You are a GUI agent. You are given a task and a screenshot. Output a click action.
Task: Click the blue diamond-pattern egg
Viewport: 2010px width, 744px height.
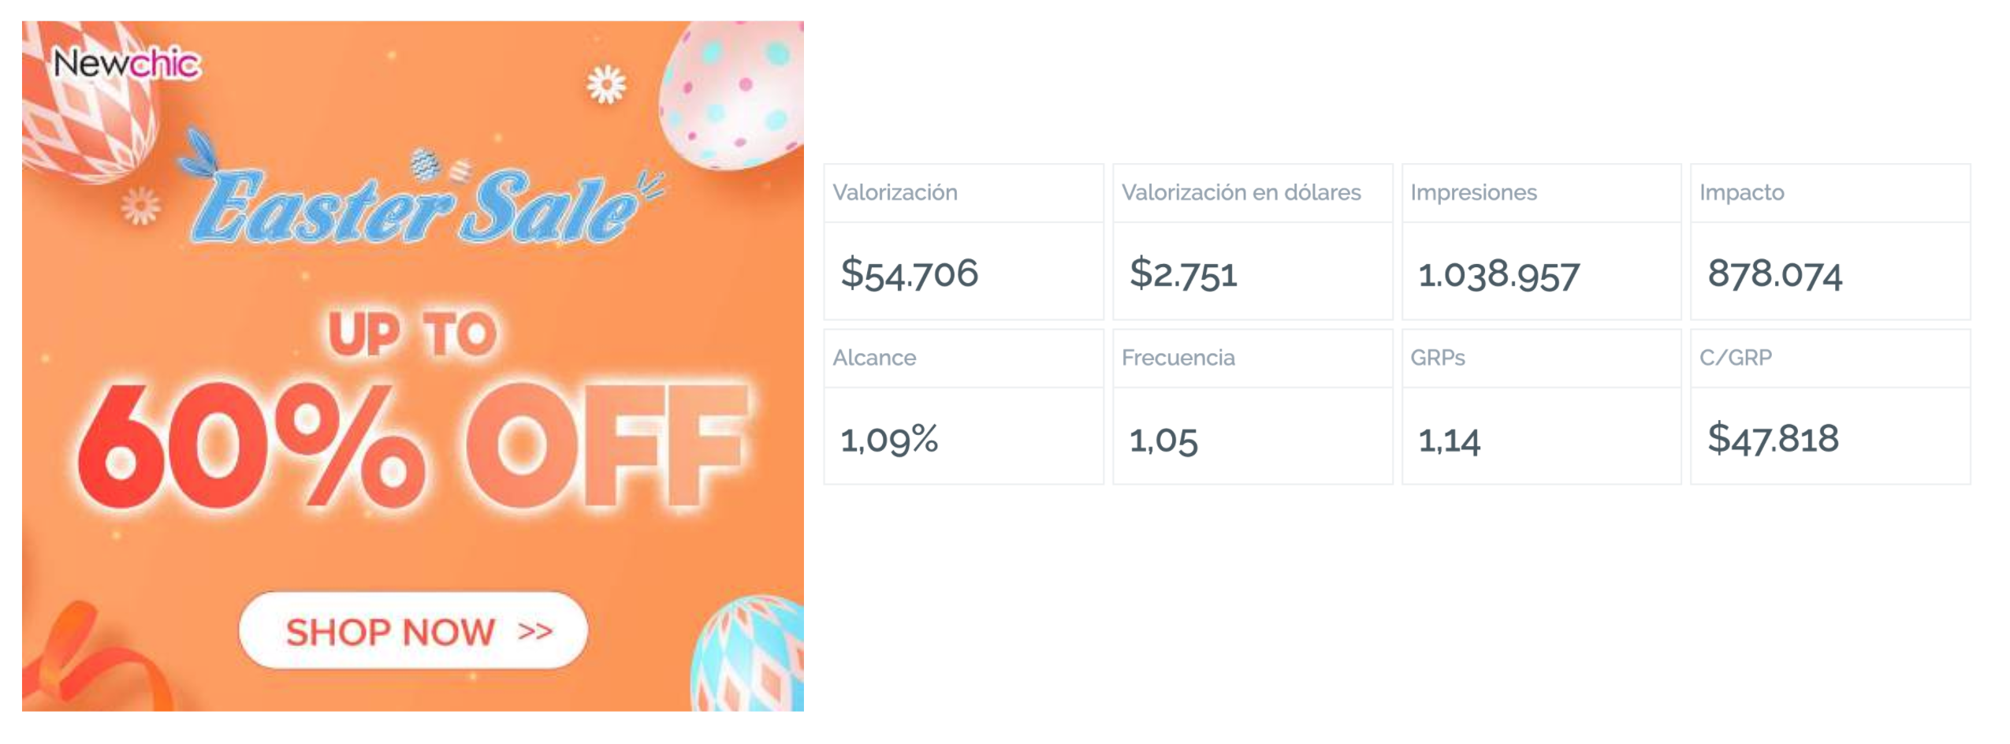pos(747,654)
